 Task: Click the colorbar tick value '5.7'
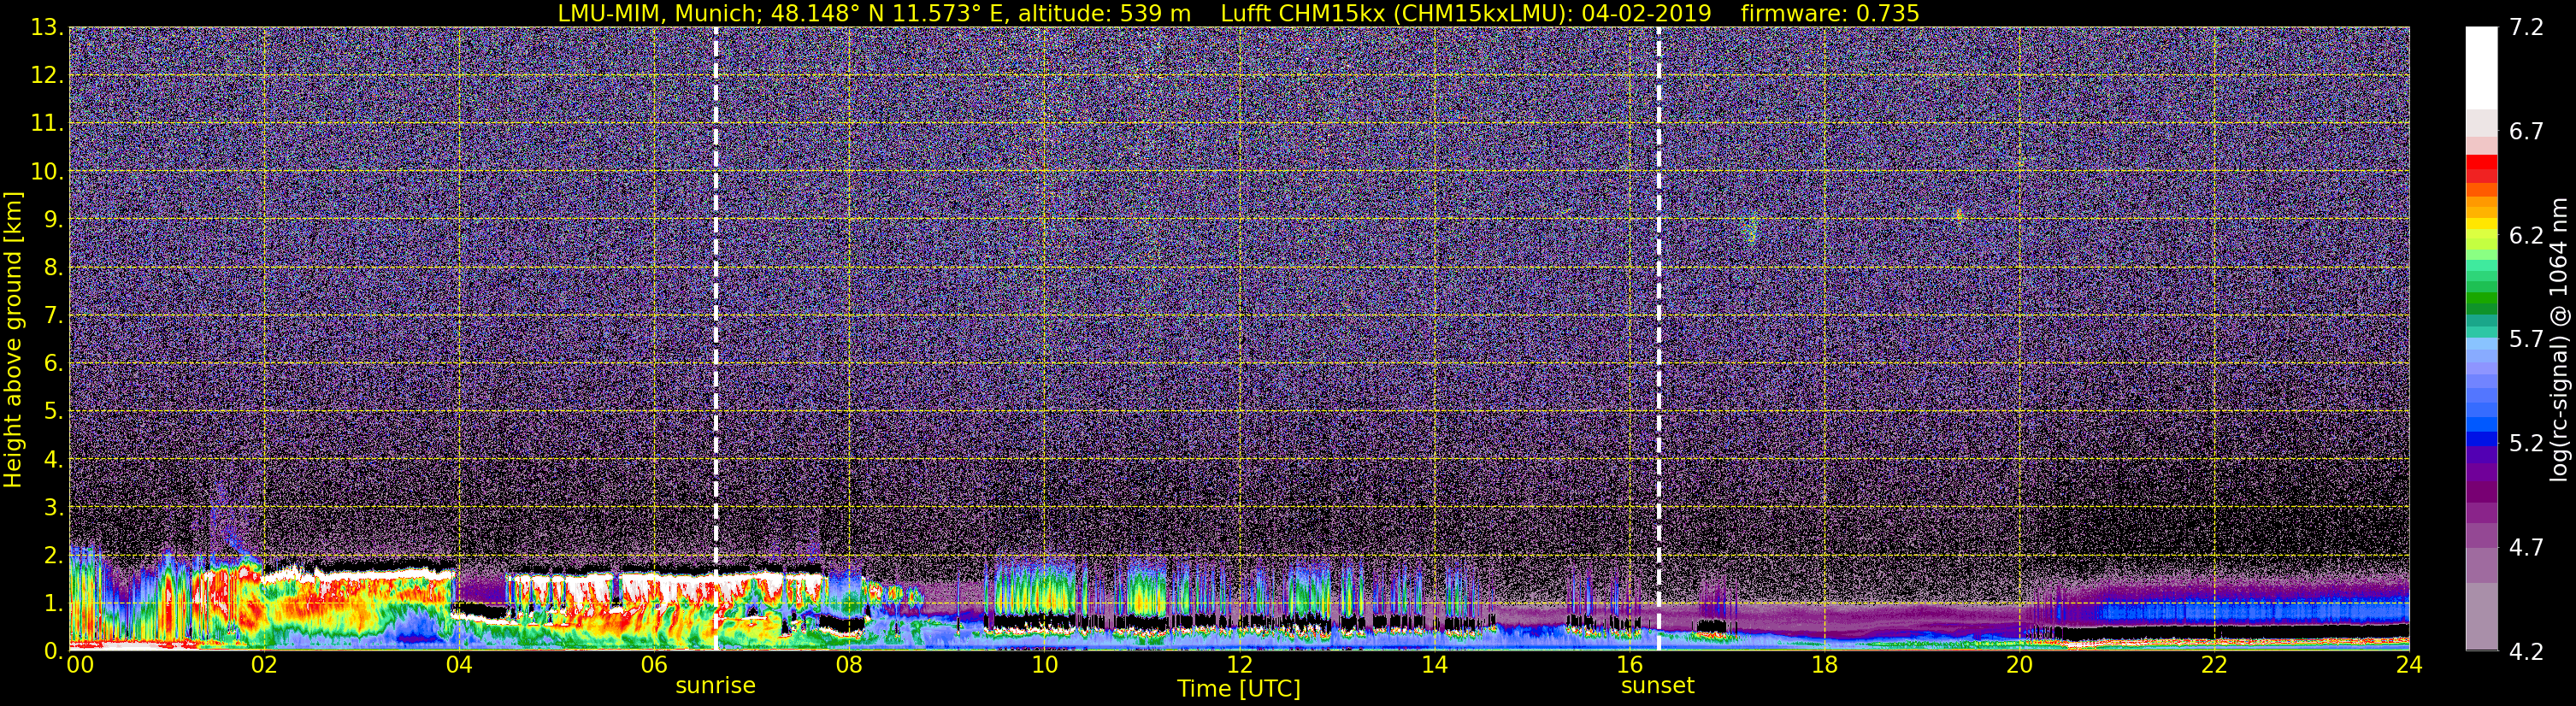2526,340
